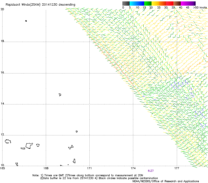Select the yellow 20-25 knots legend swatch
The width and height of the screenshot is (208, 183).
tap(155, 3)
